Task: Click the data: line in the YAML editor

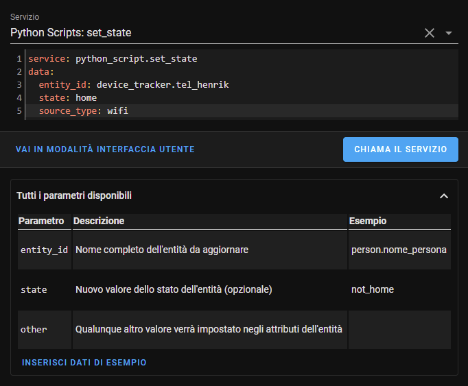Action: (41, 72)
